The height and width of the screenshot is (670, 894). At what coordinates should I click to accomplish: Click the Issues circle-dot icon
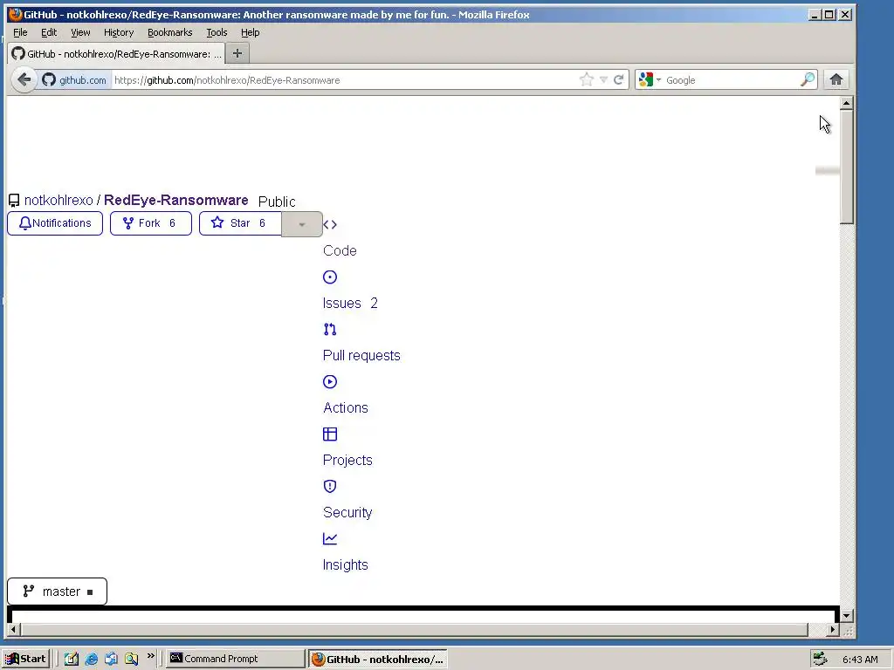pyautogui.click(x=329, y=277)
